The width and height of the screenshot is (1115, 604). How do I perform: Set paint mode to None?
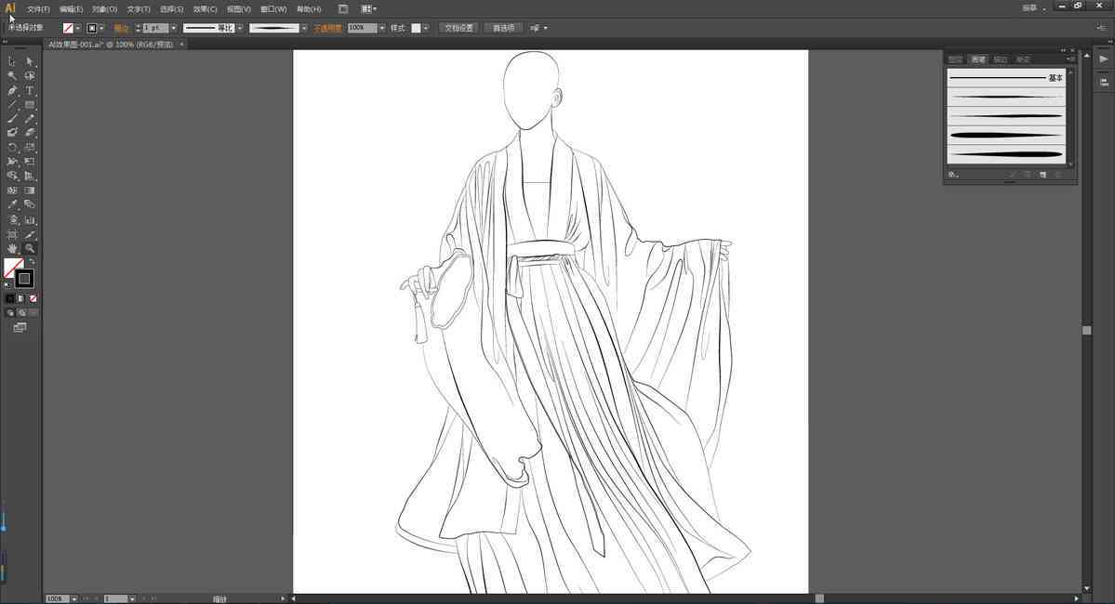(33, 299)
